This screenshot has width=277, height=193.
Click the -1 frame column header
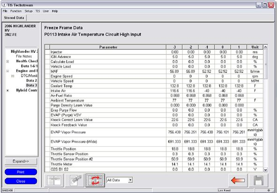tap(207, 47)
